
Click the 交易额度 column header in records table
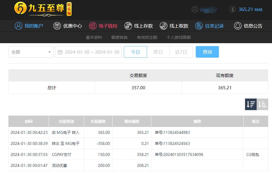[98, 121]
